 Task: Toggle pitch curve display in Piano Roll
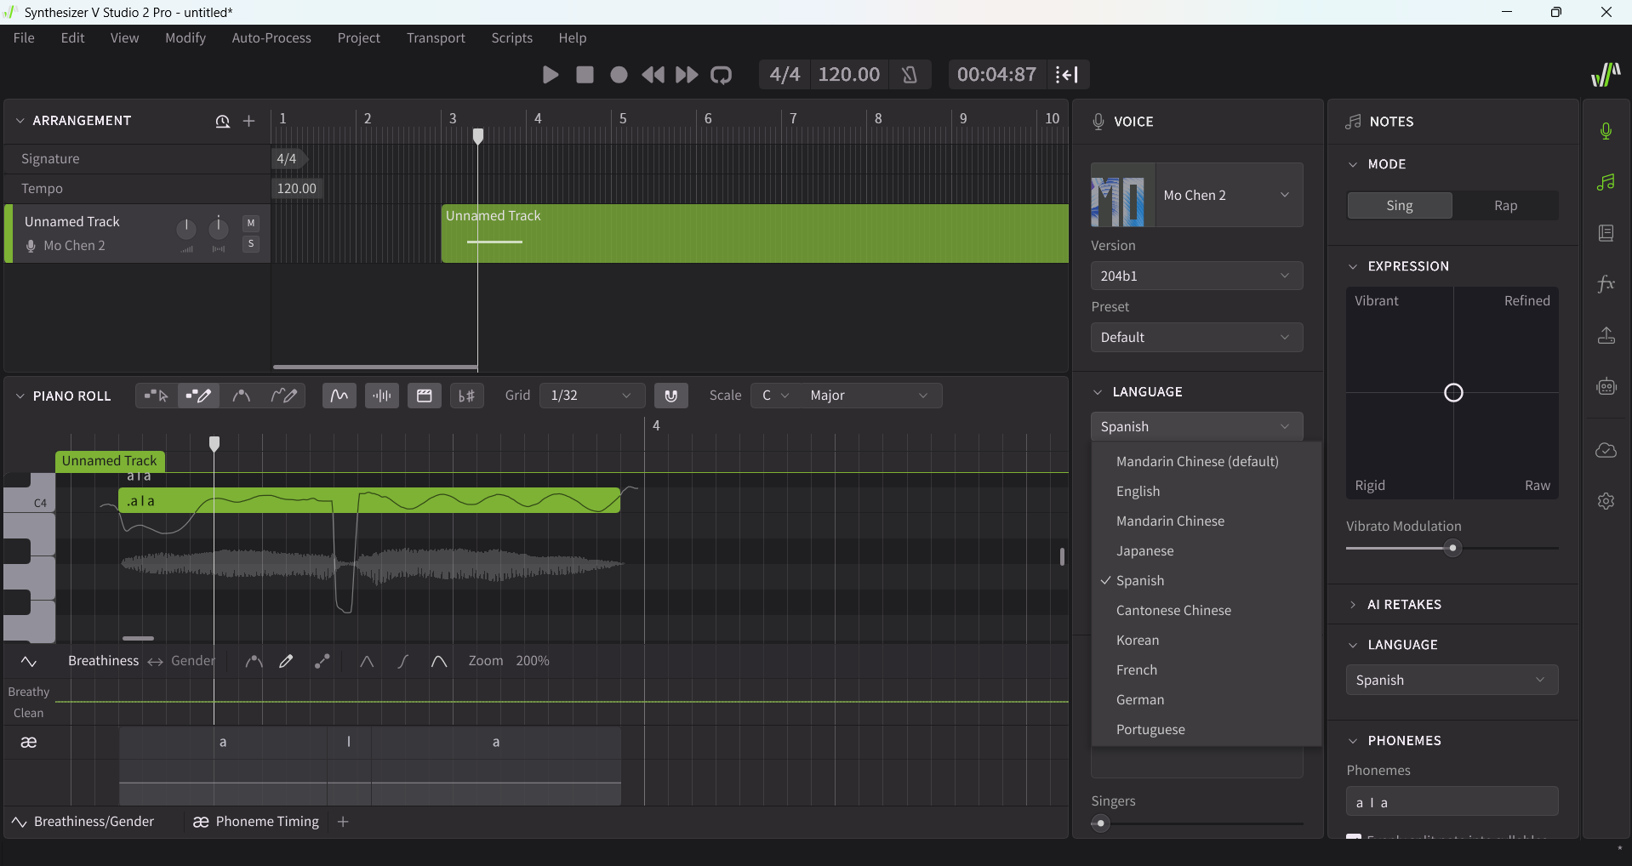point(340,396)
